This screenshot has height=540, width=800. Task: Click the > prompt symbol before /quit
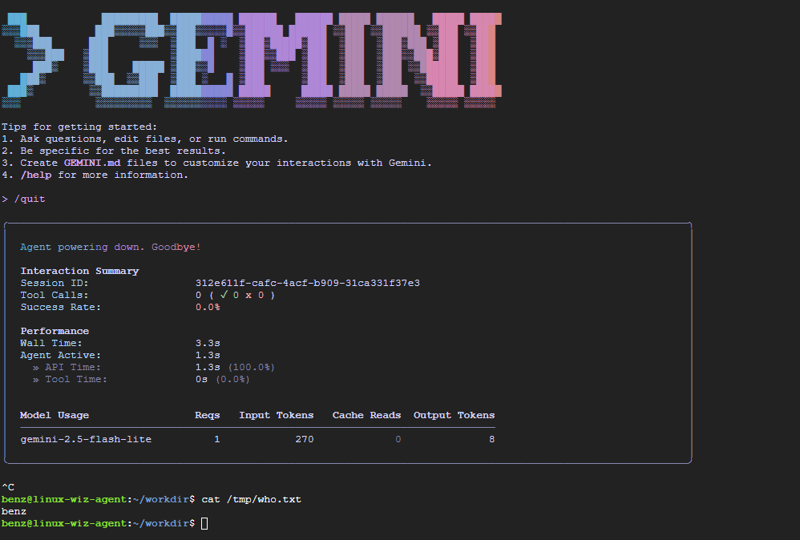coord(5,199)
